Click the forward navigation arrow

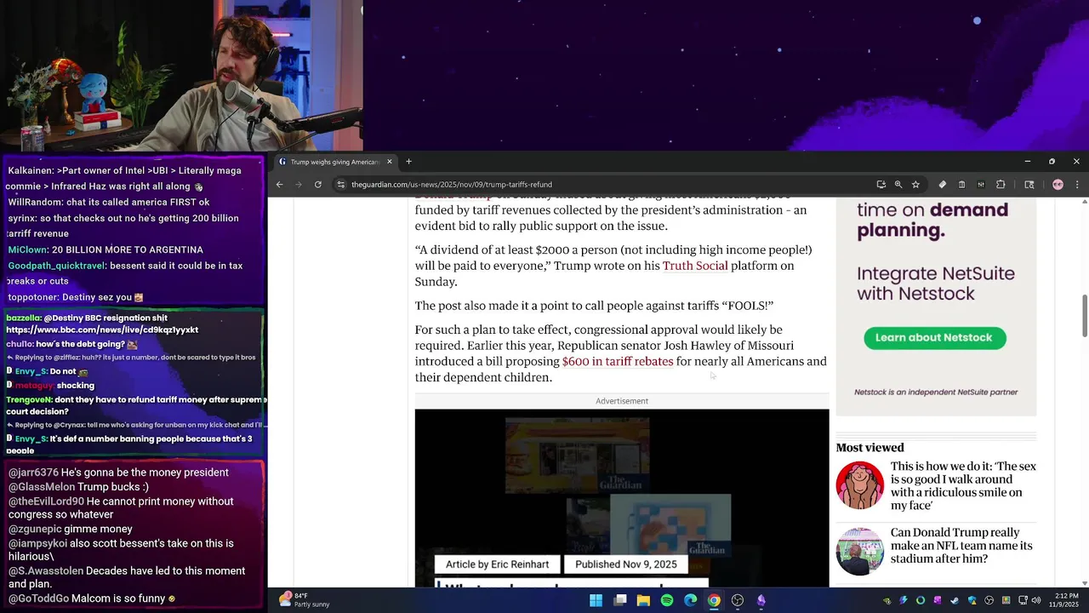point(299,184)
